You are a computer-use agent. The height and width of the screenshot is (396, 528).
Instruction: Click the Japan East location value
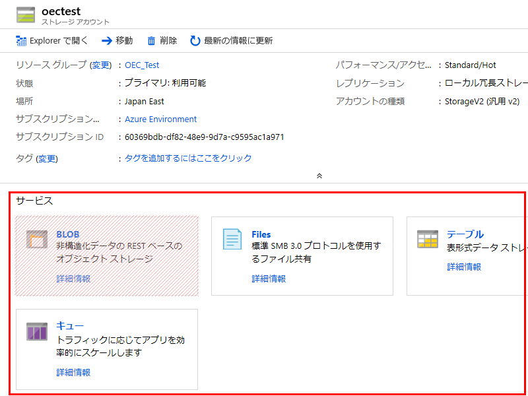tap(144, 102)
